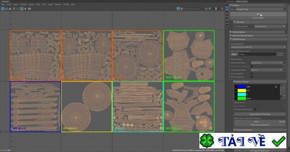Open the packing Mode dropdown
The width and height of the screenshot is (290, 152).
click(260, 8)
